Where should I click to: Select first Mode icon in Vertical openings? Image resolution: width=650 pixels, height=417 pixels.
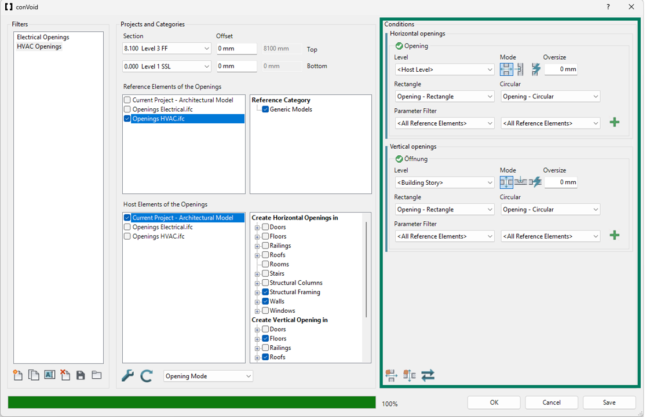click(x=506, y=182)
